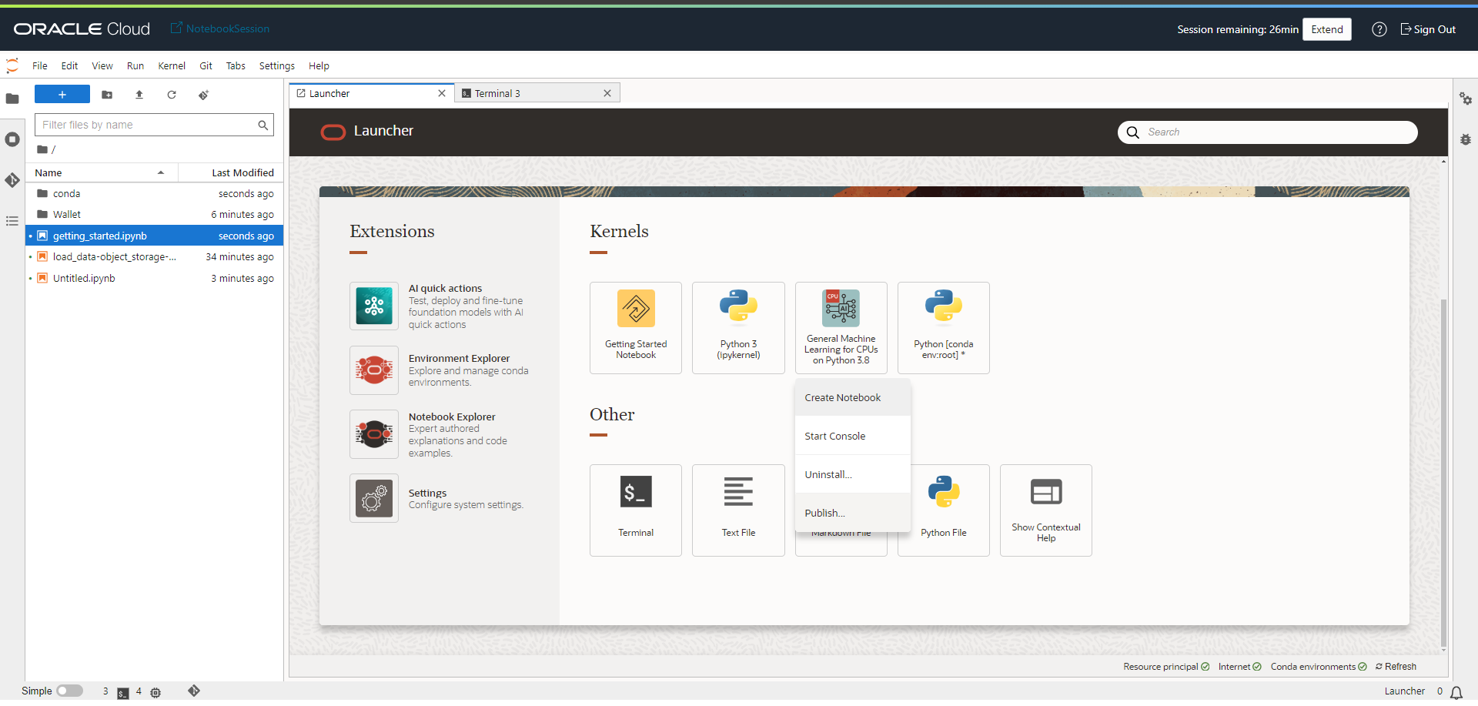Click the Git clone toolbar icon

tap(203, 95)
